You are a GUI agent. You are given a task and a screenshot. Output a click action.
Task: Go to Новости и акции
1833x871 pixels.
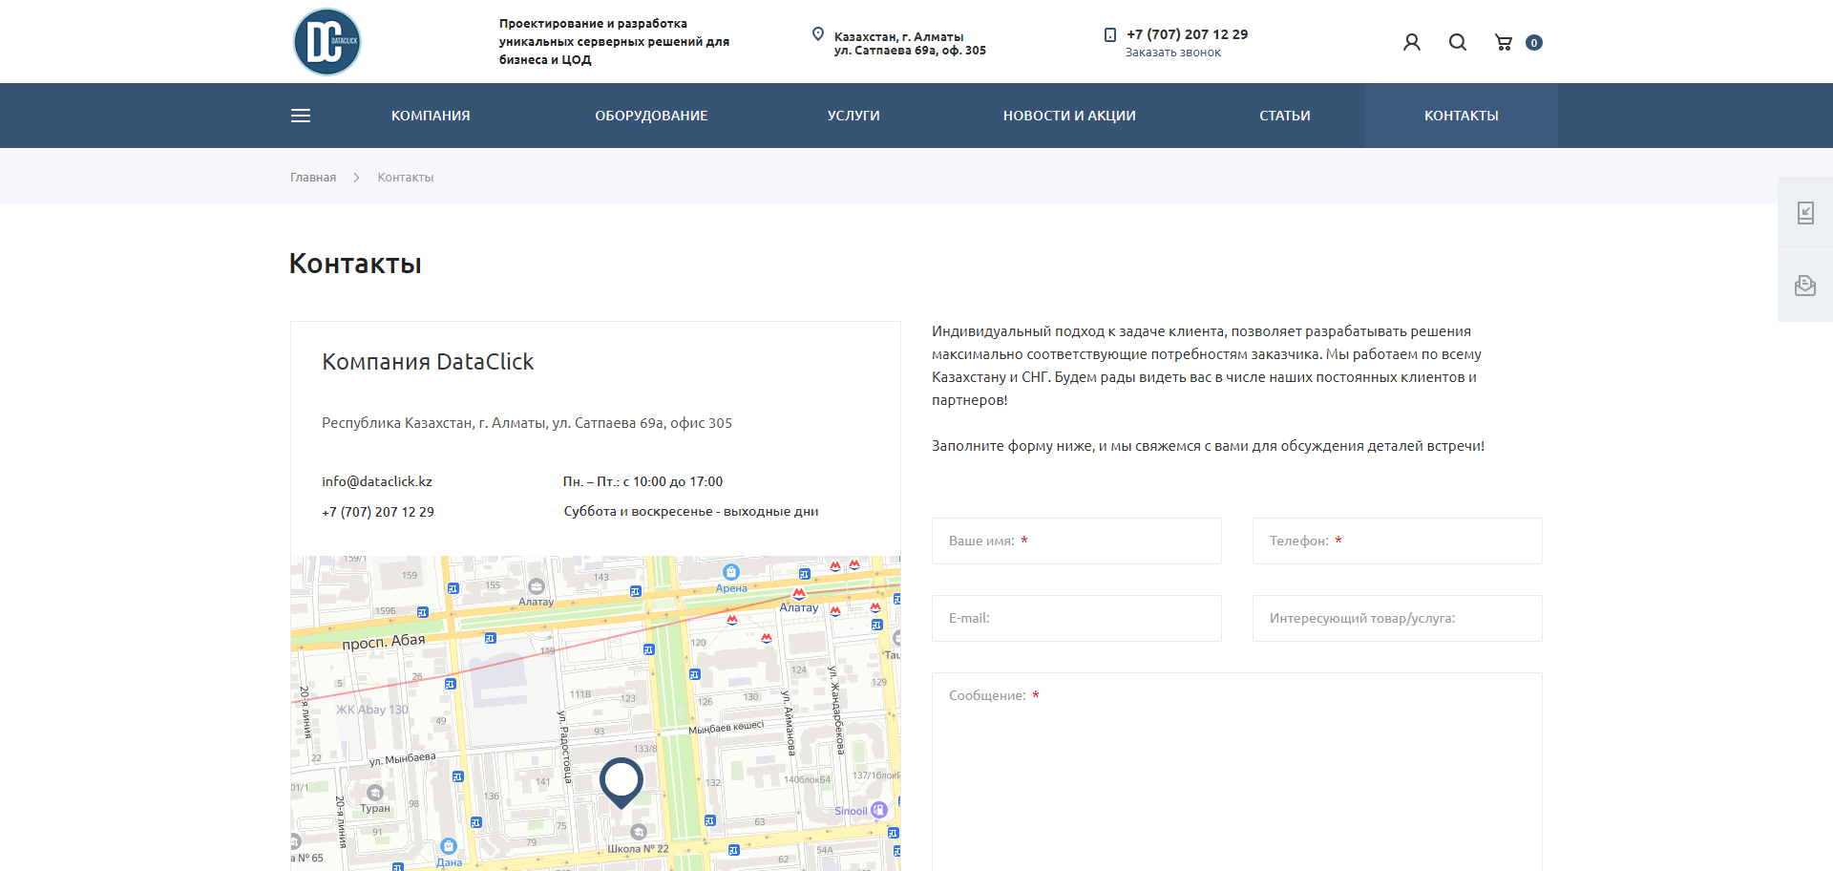pyautogui.click(x=1069, y=116)
